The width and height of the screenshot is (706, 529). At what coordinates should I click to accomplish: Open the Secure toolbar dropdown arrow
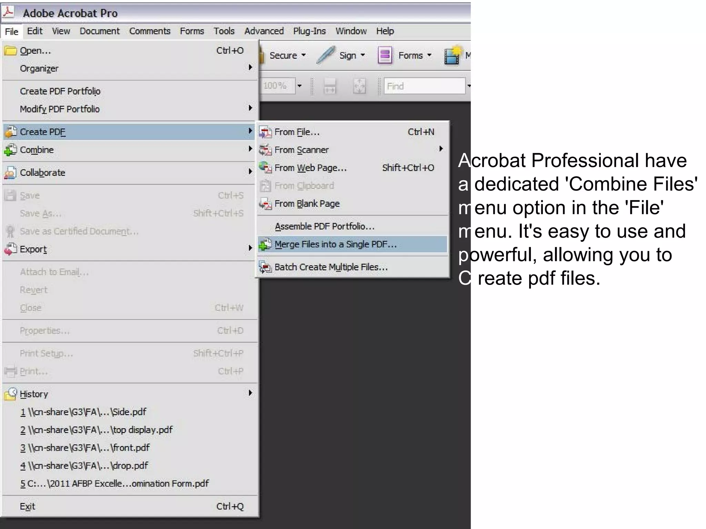coord(303,55)
